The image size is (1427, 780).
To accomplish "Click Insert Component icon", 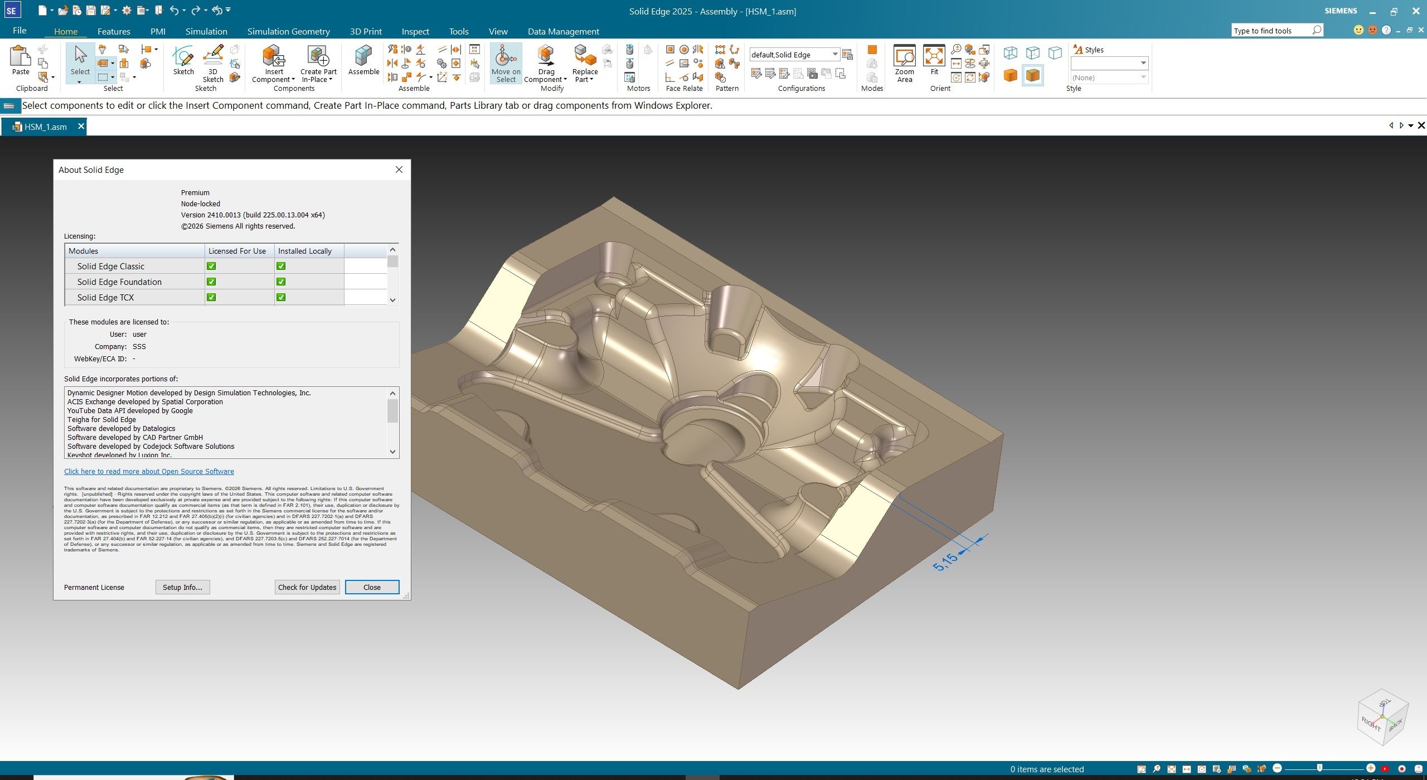I will [274, 56].
